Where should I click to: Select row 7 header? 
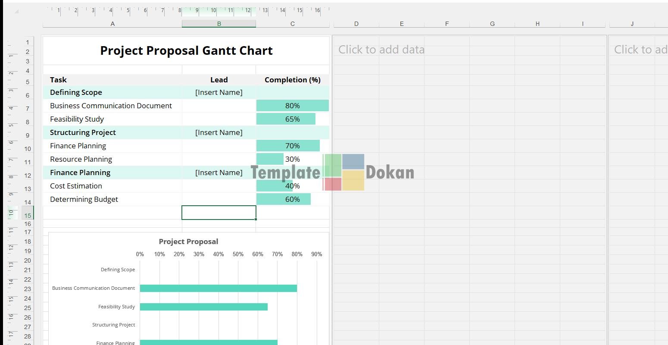pyautogui.click(x=27, y=109)
